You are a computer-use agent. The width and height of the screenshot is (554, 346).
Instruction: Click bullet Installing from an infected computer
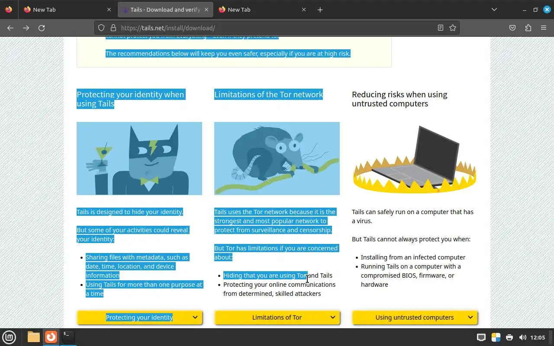coord(413,257)
